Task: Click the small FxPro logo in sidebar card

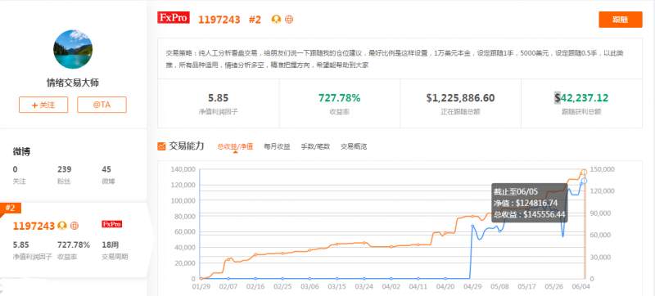Action: pyautogui.click(x=112, y=224)
